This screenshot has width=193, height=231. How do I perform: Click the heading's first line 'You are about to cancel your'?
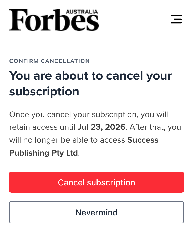[x=90, y=76]
